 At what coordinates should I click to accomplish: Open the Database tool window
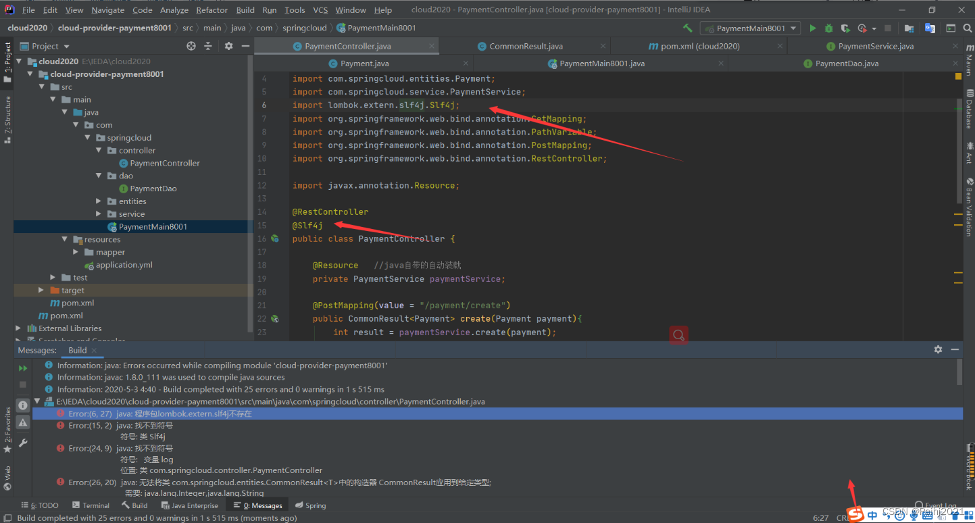[968, 109]
